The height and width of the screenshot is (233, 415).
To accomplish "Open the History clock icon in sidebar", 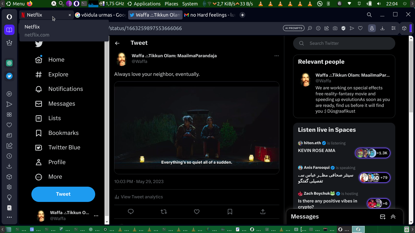I will [9, 156].
